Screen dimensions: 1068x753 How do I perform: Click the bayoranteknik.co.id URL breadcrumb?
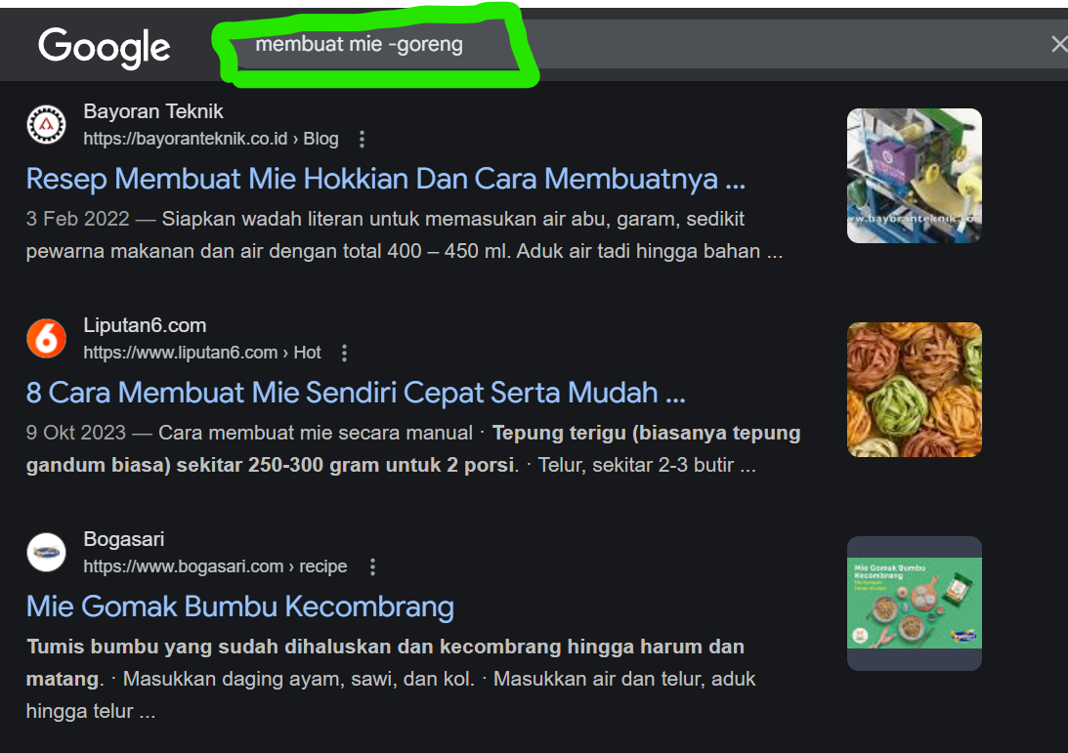point(210,139)
